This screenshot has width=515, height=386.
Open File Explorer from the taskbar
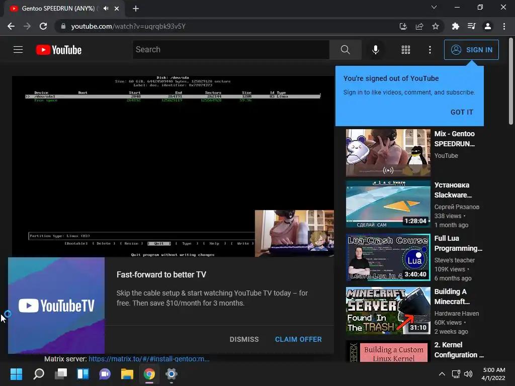[127, 374]
